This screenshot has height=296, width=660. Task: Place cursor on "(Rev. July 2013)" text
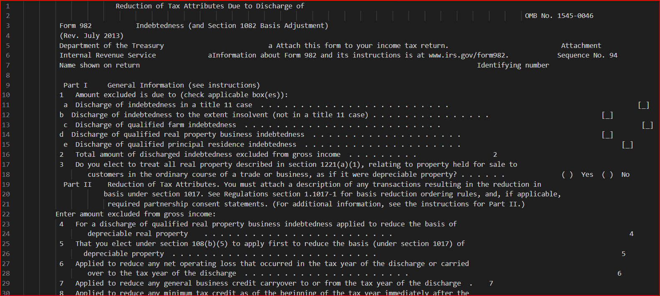91,36
